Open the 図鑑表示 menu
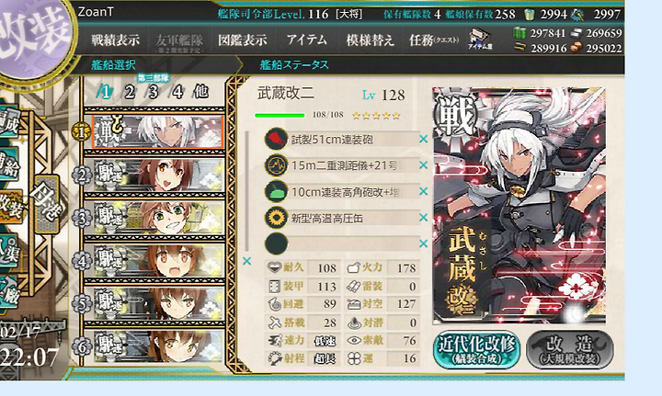The image size is (662, 396). tap(243, 40)
